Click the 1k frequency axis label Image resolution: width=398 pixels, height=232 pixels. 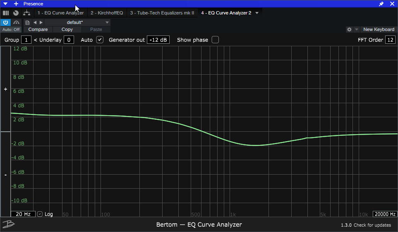(x=233, y=215)
